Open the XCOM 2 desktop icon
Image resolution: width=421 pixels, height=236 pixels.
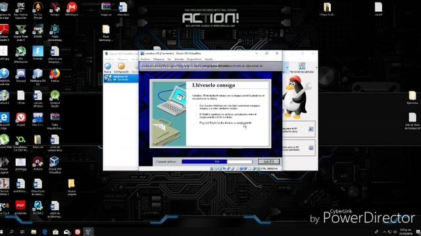[x=38, y=208]
